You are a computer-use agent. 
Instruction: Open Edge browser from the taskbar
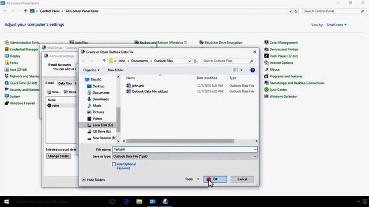126,202
